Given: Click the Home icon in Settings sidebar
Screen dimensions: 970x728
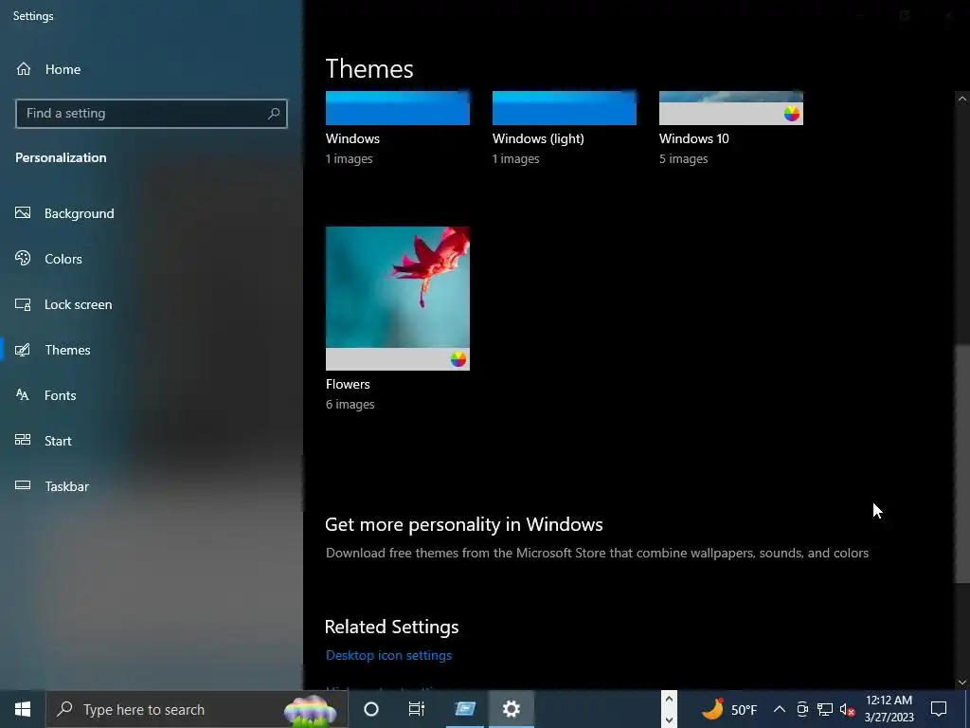Looking at the screenshot, I should 24,68.
